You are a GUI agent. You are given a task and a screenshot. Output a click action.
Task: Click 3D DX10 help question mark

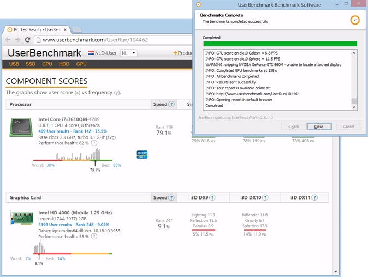265,197
